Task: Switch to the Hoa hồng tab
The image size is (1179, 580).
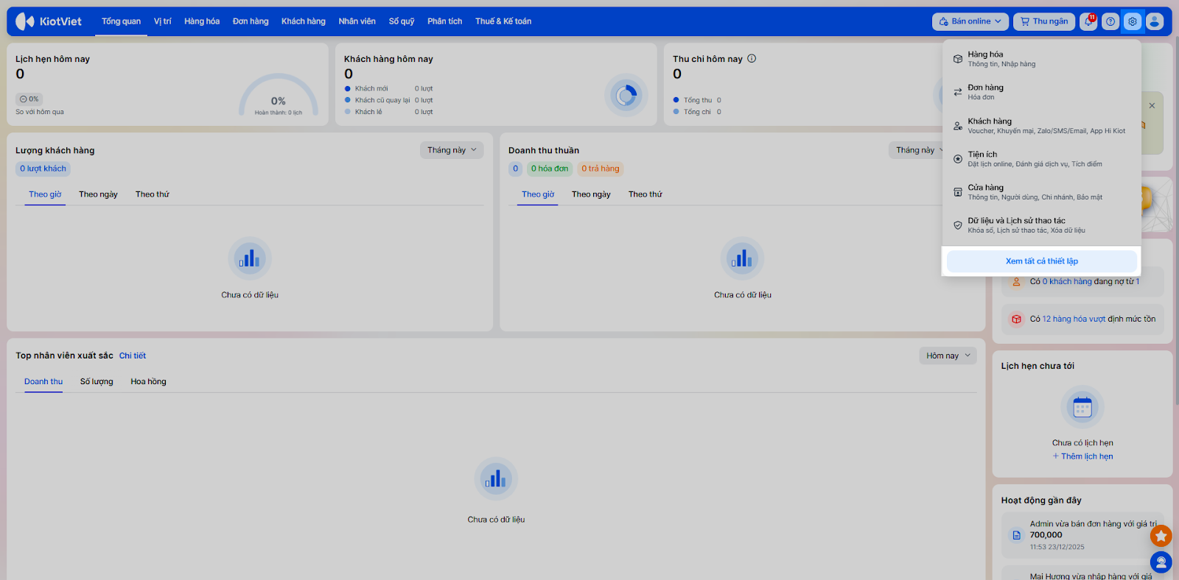Action: [148, 381]
